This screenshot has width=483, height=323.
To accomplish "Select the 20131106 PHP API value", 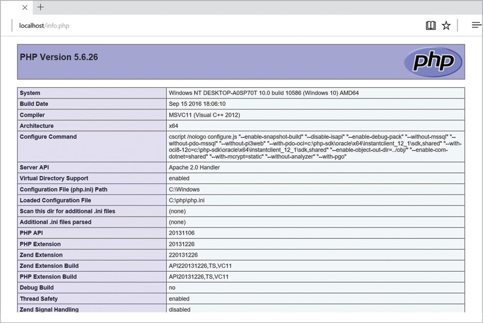I will tap(182, 233).
